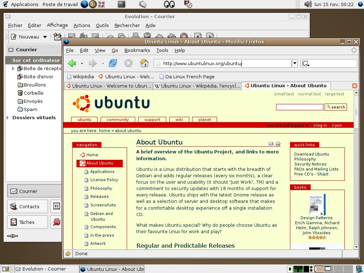Open the URL bar history dropdown
This screenshot has width=364, height=273.
tap(295, 63)
